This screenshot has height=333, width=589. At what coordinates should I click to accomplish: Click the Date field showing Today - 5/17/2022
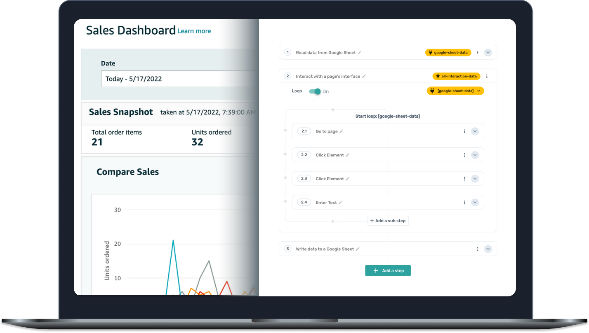point(178,79)
